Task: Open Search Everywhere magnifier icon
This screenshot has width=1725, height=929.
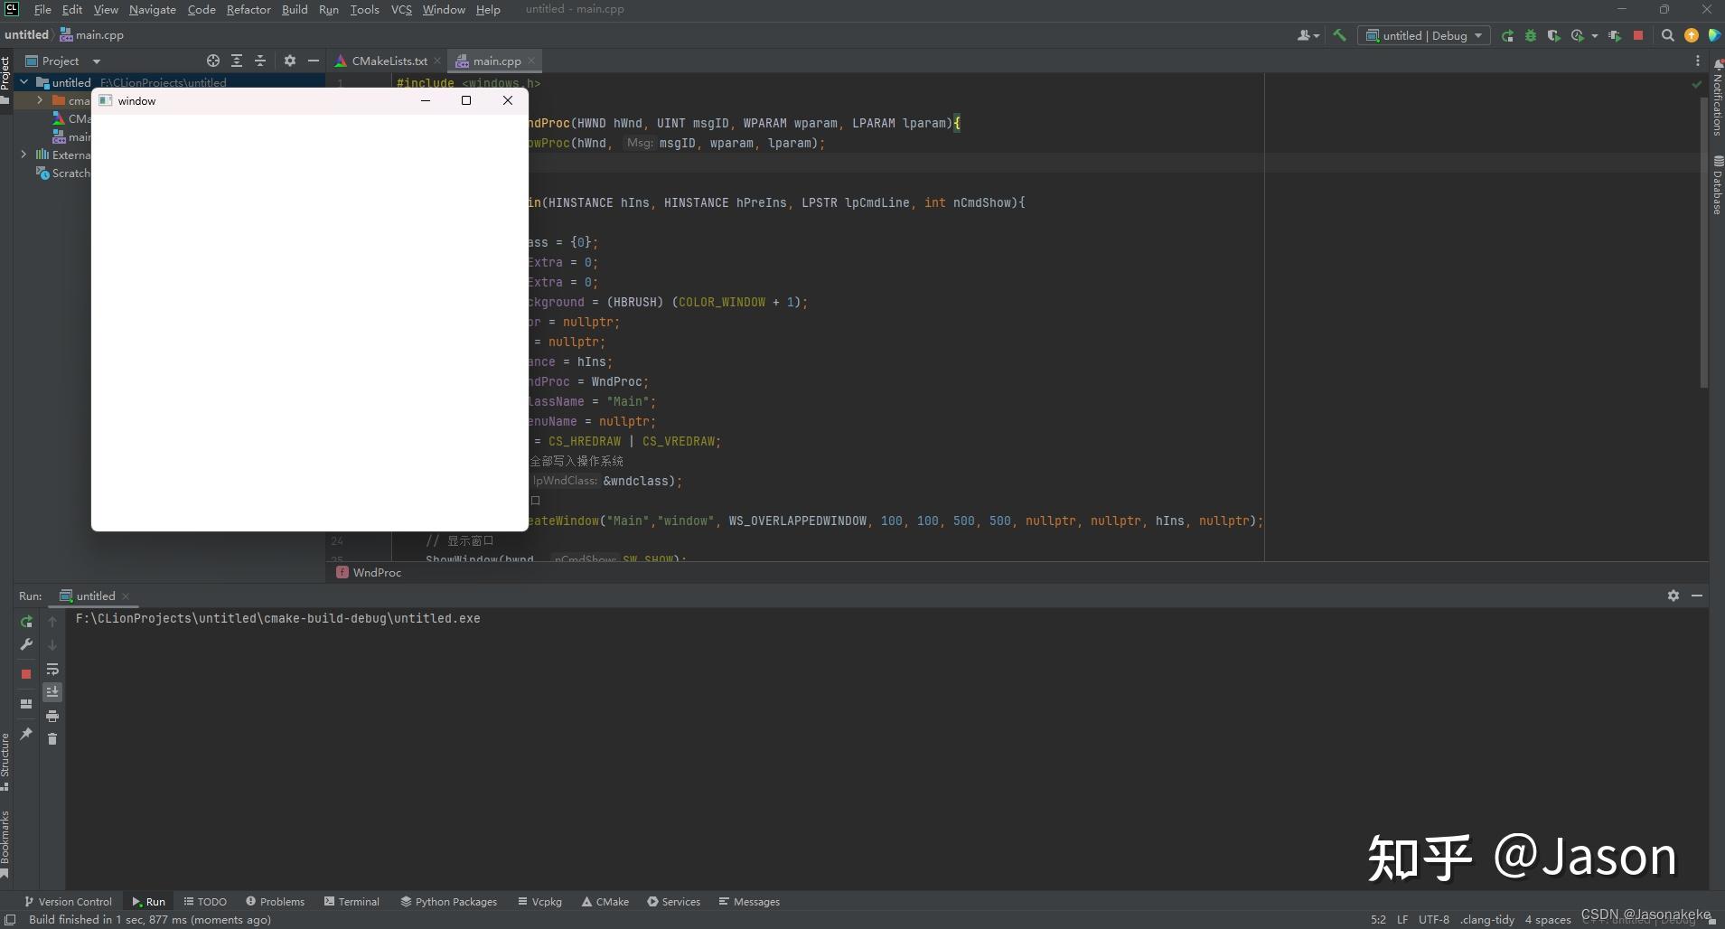Action: (1668, 35)
